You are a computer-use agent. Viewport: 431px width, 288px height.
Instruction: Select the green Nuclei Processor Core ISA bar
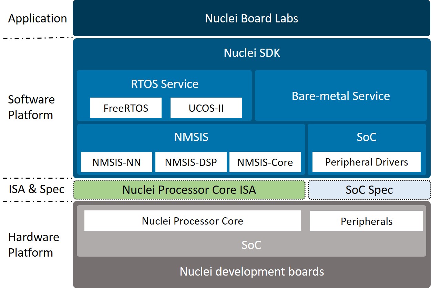pos(189,190)
